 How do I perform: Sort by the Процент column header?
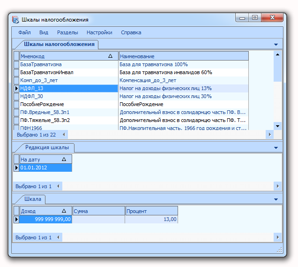(x=151, y=211)
